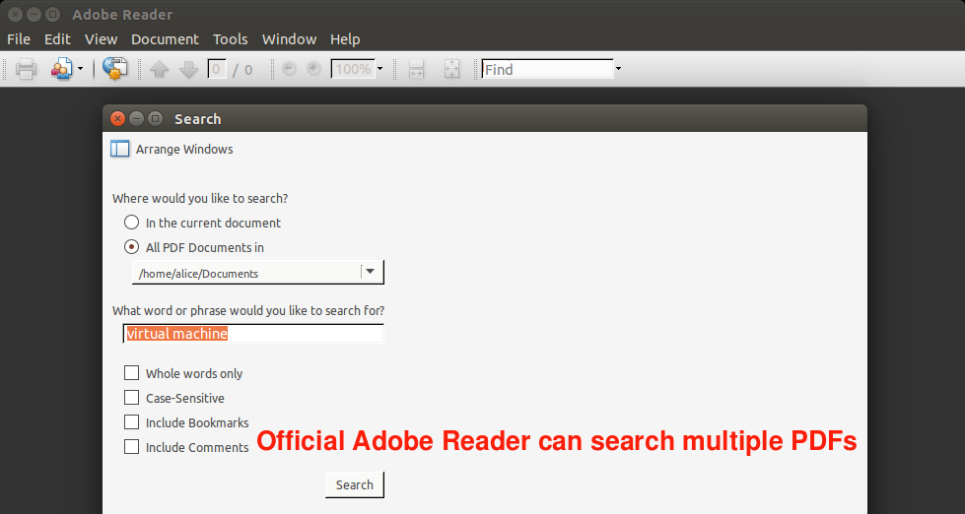Go to next page with down arrow
The height and width of the screenshot is (514, 965).
click(189, 70)
